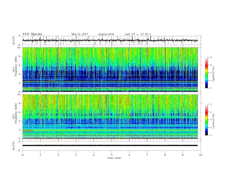Click the '-3' value on ch.1 color bar
This screenshot has width=226, height=174.
coord(210,57)
